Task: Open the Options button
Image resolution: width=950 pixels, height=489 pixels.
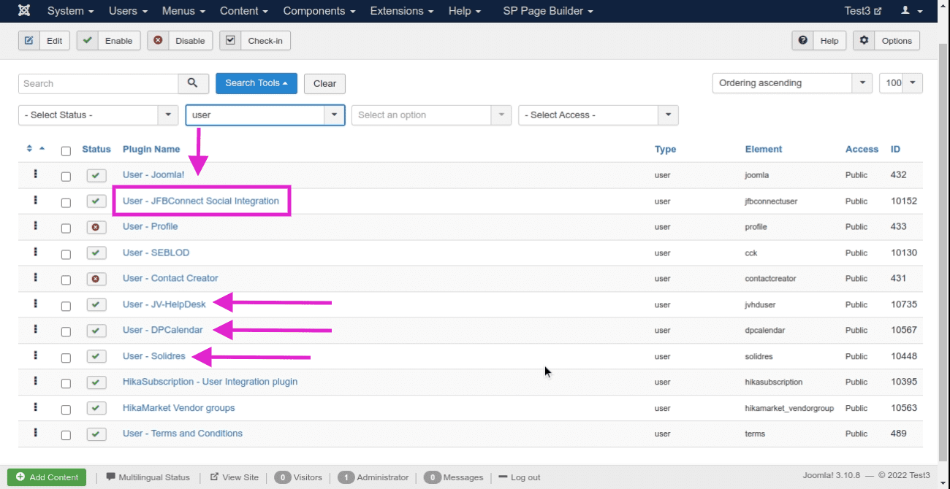Action: (886, 41)
